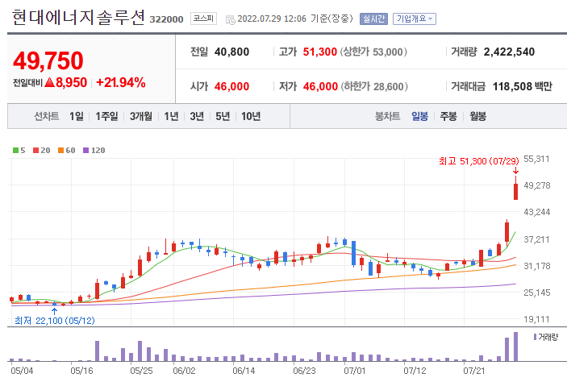Screen dimensions: 567x386
Task: Select the 월봉 monthly candle chart
Action: tap(477, 116)
